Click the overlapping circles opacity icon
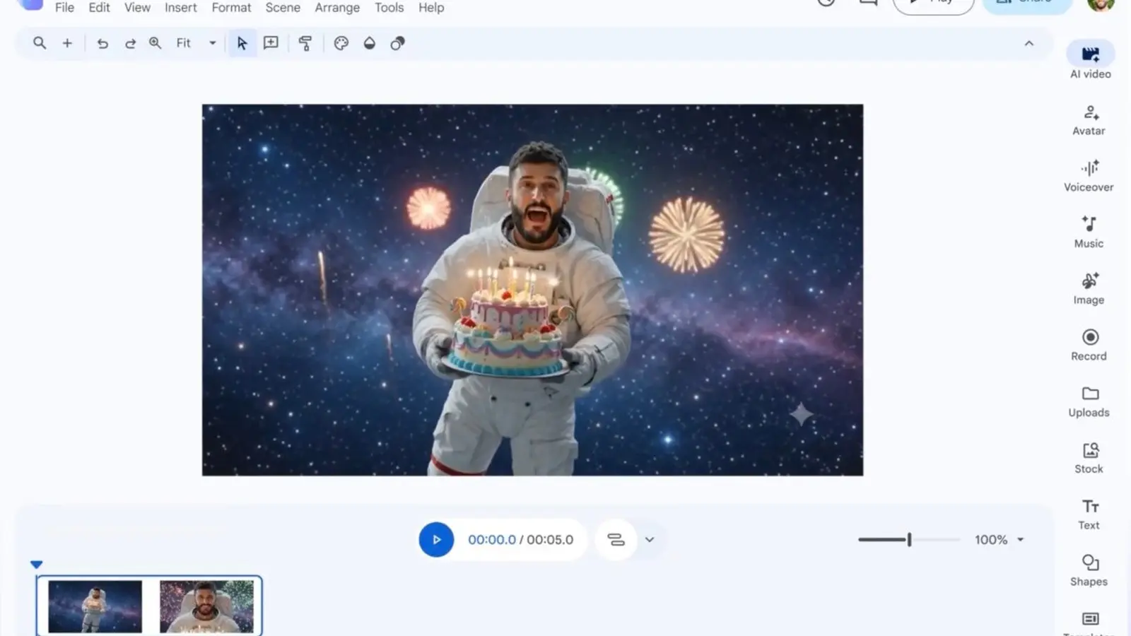The height and width of the screenshot is (636, 1131). coord(398,43)
